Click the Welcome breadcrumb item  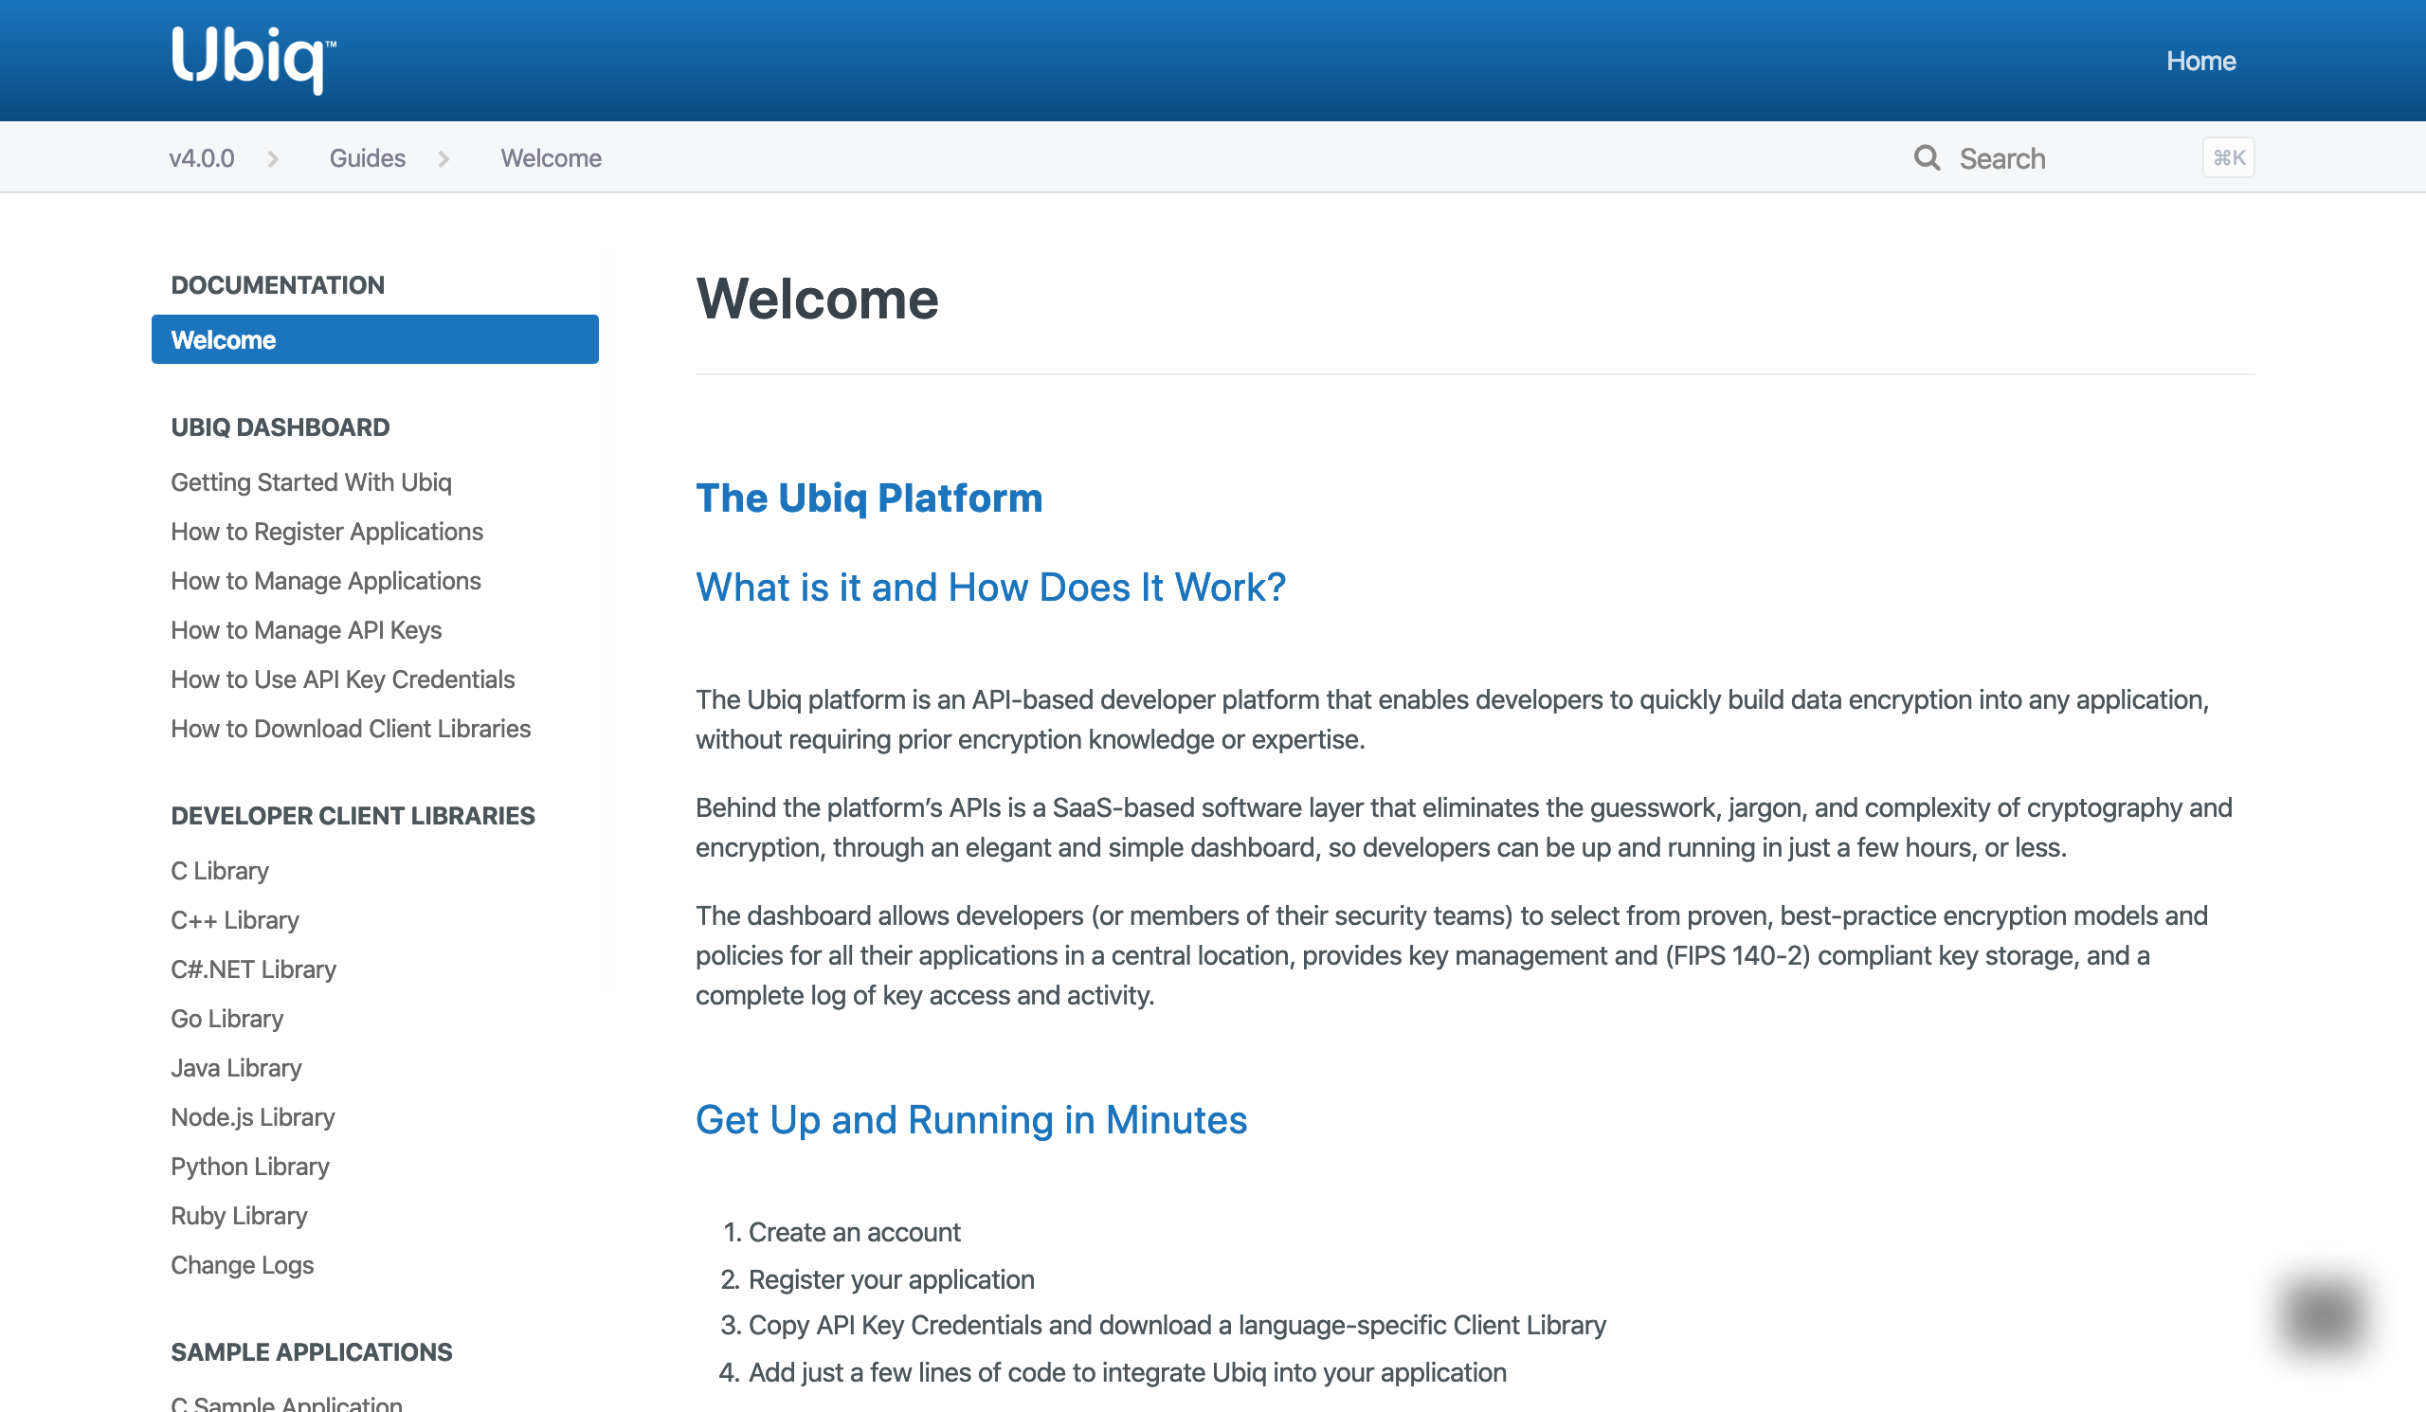[551, 158]
